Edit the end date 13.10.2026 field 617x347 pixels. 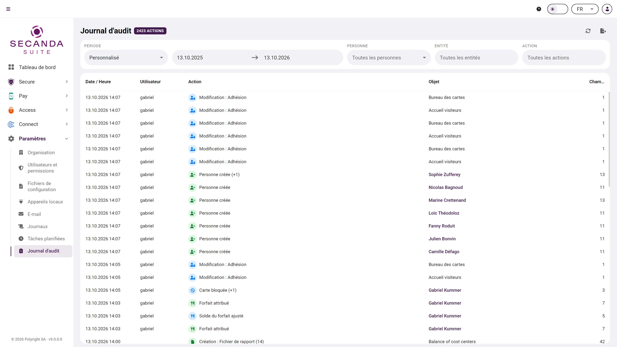point(301,58)
